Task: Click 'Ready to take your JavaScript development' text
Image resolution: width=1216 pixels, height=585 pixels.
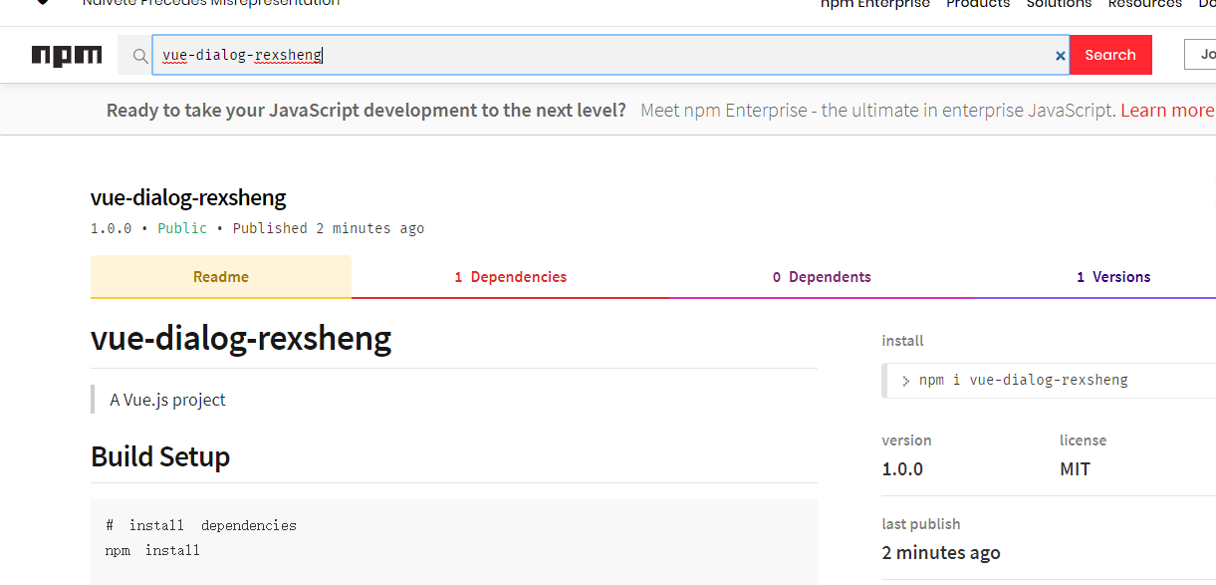Action: pos(366,111)
